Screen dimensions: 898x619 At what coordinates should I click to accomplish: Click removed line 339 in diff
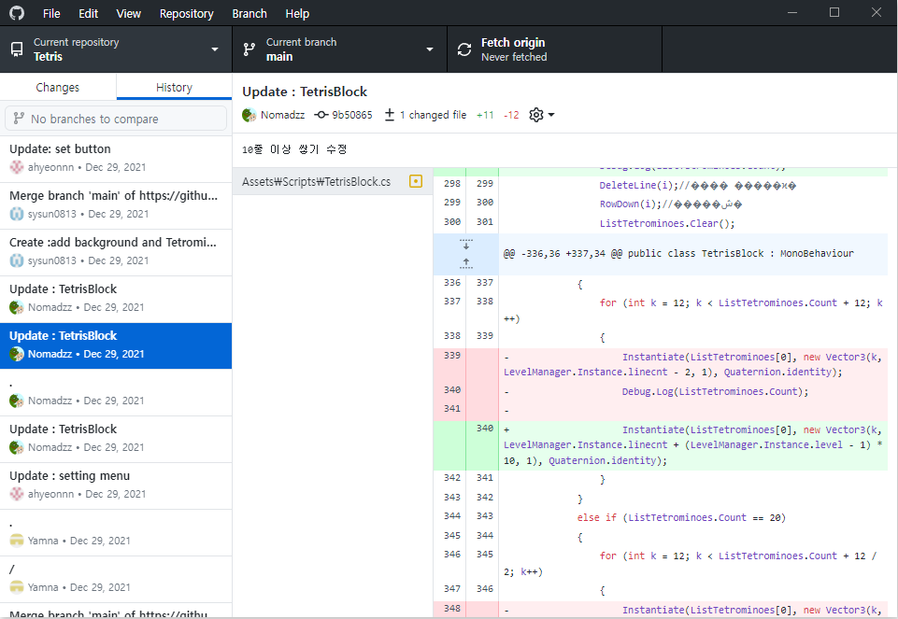pos(661,364)
